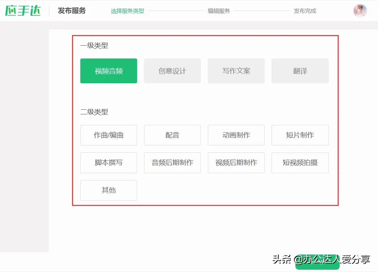Viewport: 378px width, 272px height.
Task: Choose 短片制作 service type
Action: [300, 135]
